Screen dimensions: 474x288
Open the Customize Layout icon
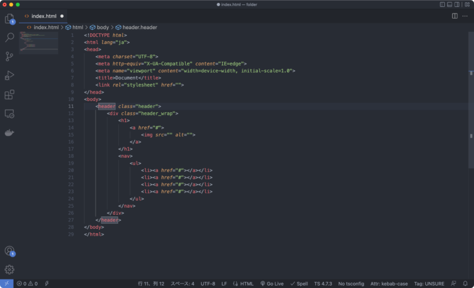pyautogui.click(x=467, y=4)
